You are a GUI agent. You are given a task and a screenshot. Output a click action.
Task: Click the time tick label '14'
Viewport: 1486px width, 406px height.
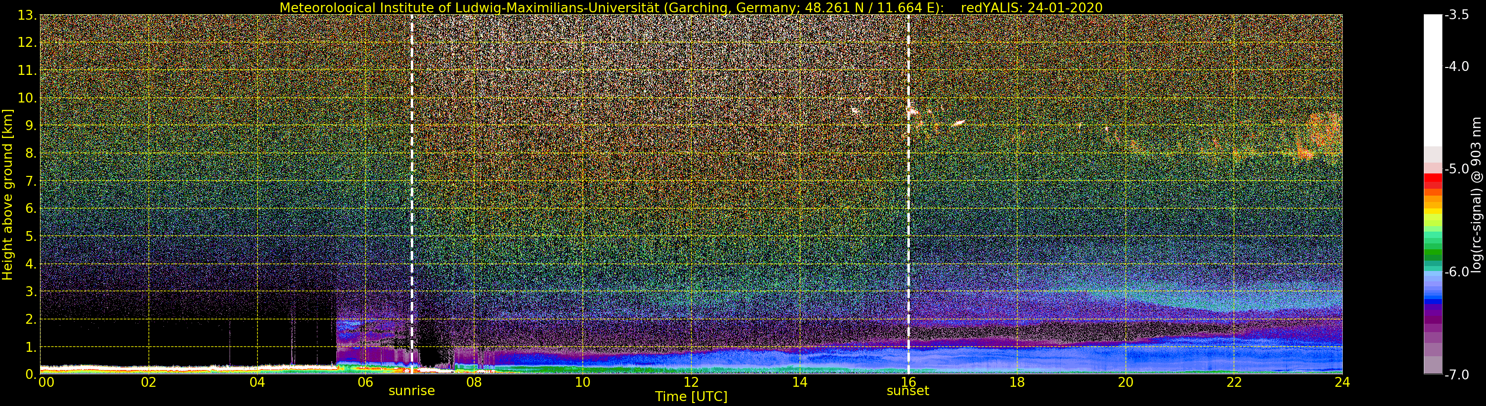pyautogui.click(x=800, y=382)
